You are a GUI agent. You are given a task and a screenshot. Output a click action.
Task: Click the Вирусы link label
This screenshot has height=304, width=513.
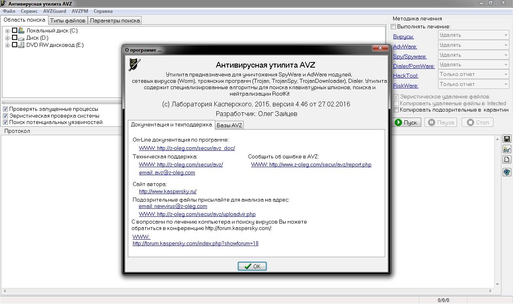click(x=404, y=37)
